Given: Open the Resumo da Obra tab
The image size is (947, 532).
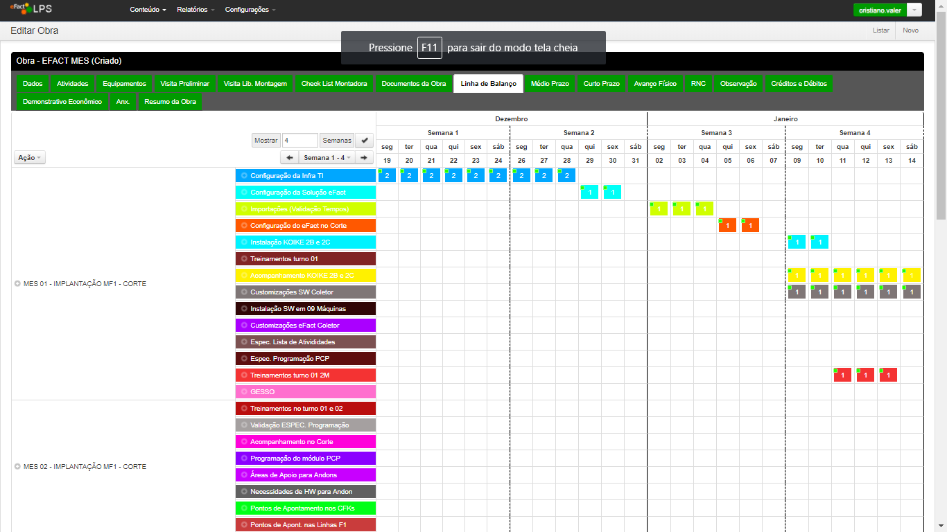Looking at the screenshot, I should point(170,102).
